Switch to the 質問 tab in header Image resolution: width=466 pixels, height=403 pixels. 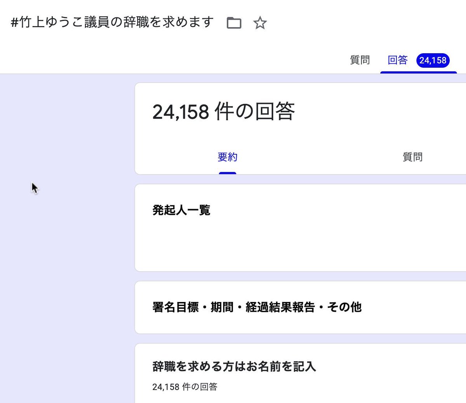(360, 60)
